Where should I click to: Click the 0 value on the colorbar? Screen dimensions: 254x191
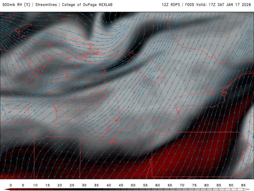pos(11,185)
